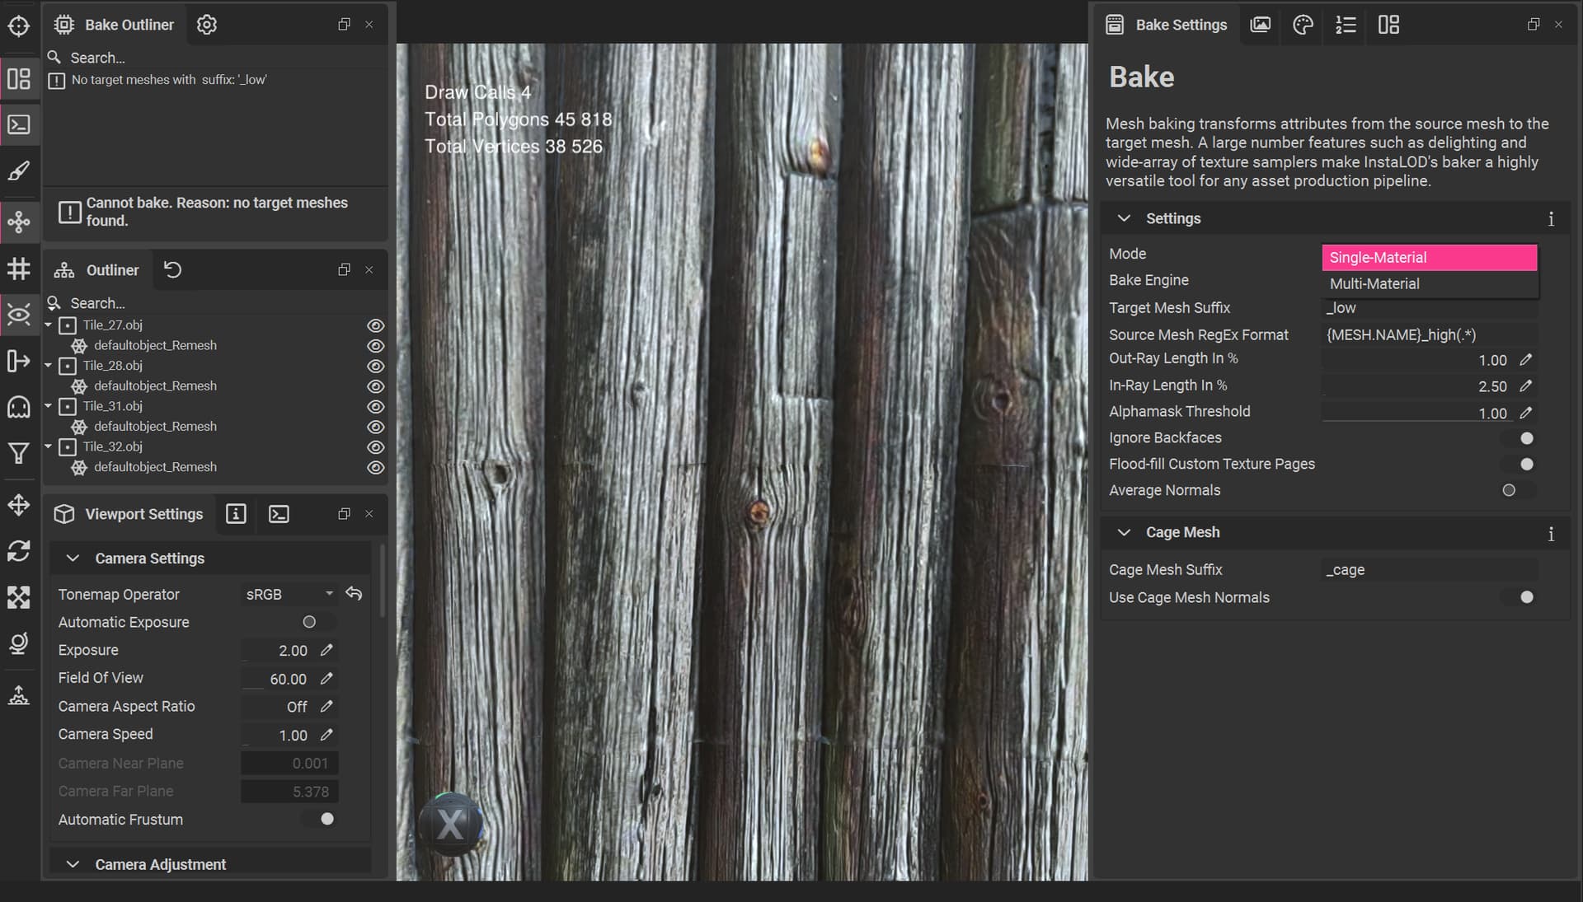Collapse the Tile_31.obj tree node
The height and width of the screenshot is (902, 1583).
coord(48,406)
